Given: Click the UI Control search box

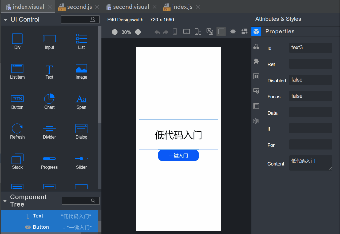Looking at the screenshot, I should 80,19.
